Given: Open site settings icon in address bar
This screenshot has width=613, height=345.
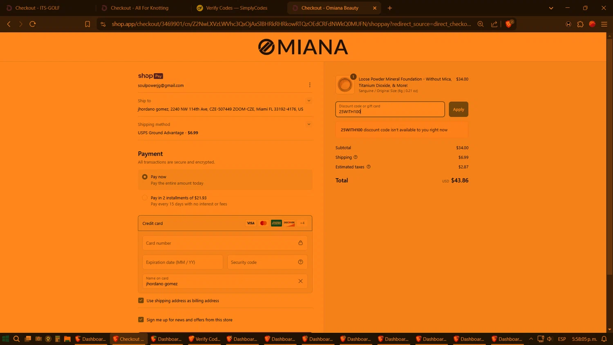Looking at the screenshot, I should coord(103,24).
